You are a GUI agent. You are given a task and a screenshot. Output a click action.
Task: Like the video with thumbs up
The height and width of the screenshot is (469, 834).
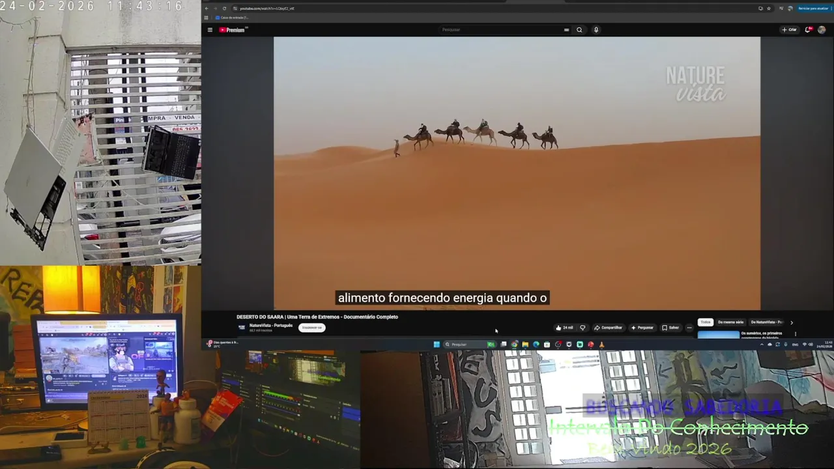pos(564,328)
